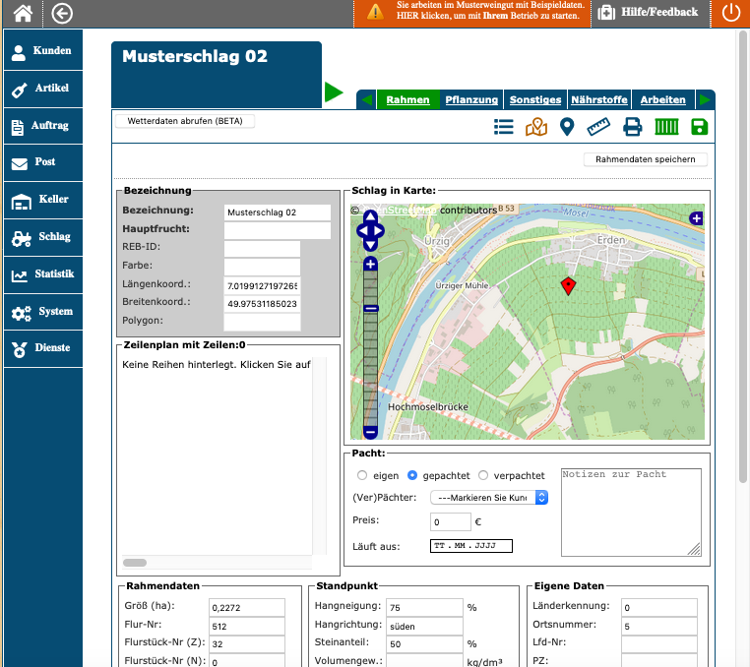
Task: Select the 'gepachtet' radio option
Action: [x=413, y=475]
